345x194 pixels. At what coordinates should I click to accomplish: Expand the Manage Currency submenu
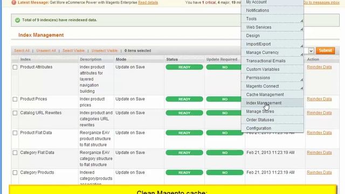(x=272, y=53)
